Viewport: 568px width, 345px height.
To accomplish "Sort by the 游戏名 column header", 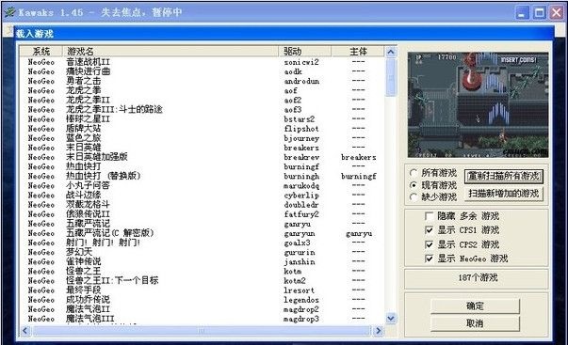I will [170, 52].
